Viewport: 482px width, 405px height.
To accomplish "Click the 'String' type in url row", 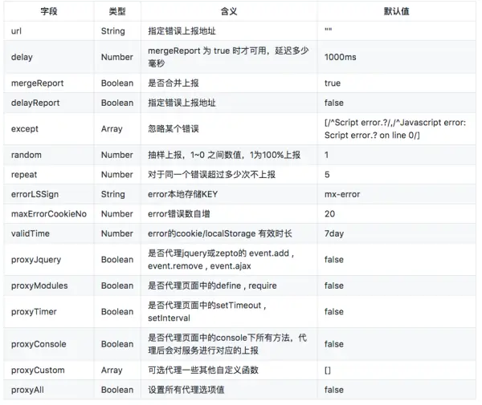I will (x=112, y=31).
